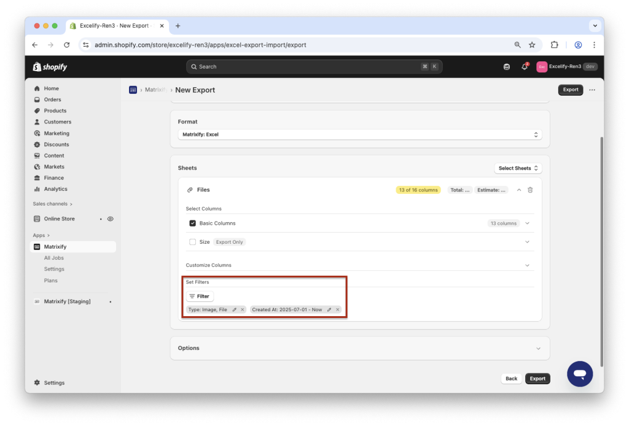The image size is (629, 426).
Task: Click the Back button at the bottom
Action: [x=511, y=378]
